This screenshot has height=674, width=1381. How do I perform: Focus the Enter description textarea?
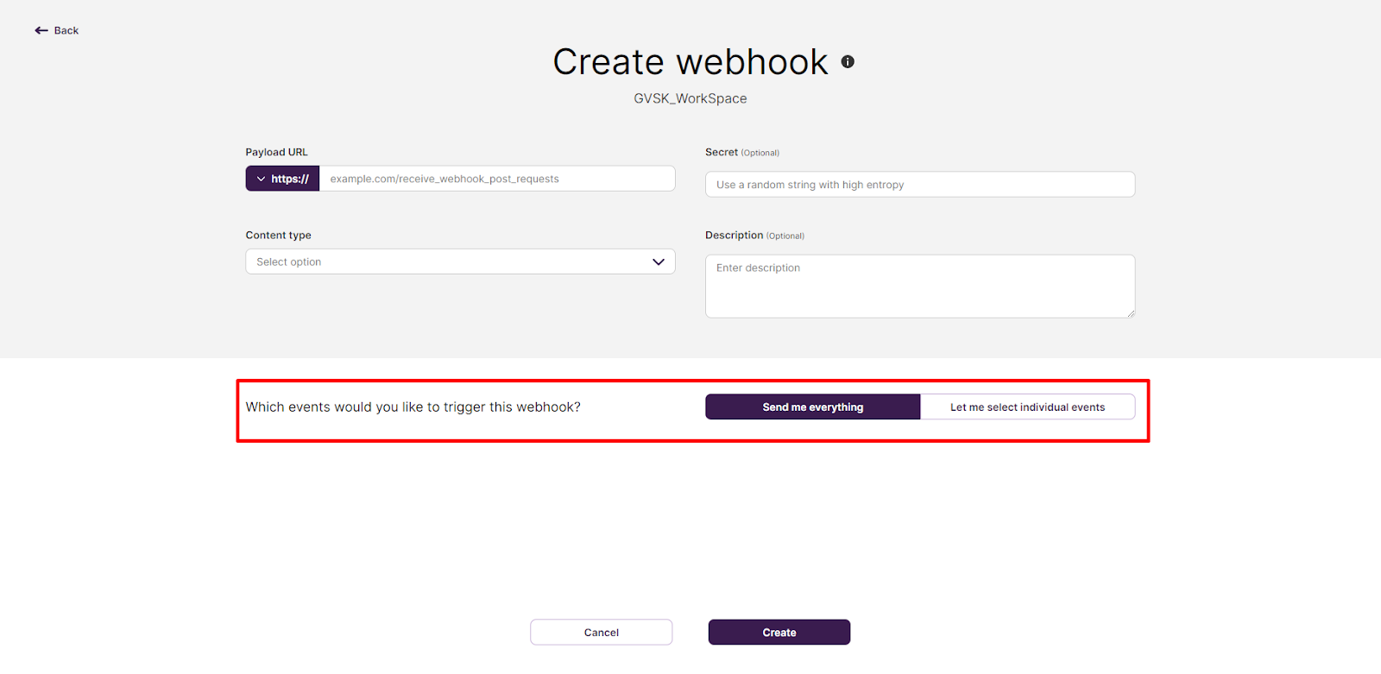(x=920, y=286)
